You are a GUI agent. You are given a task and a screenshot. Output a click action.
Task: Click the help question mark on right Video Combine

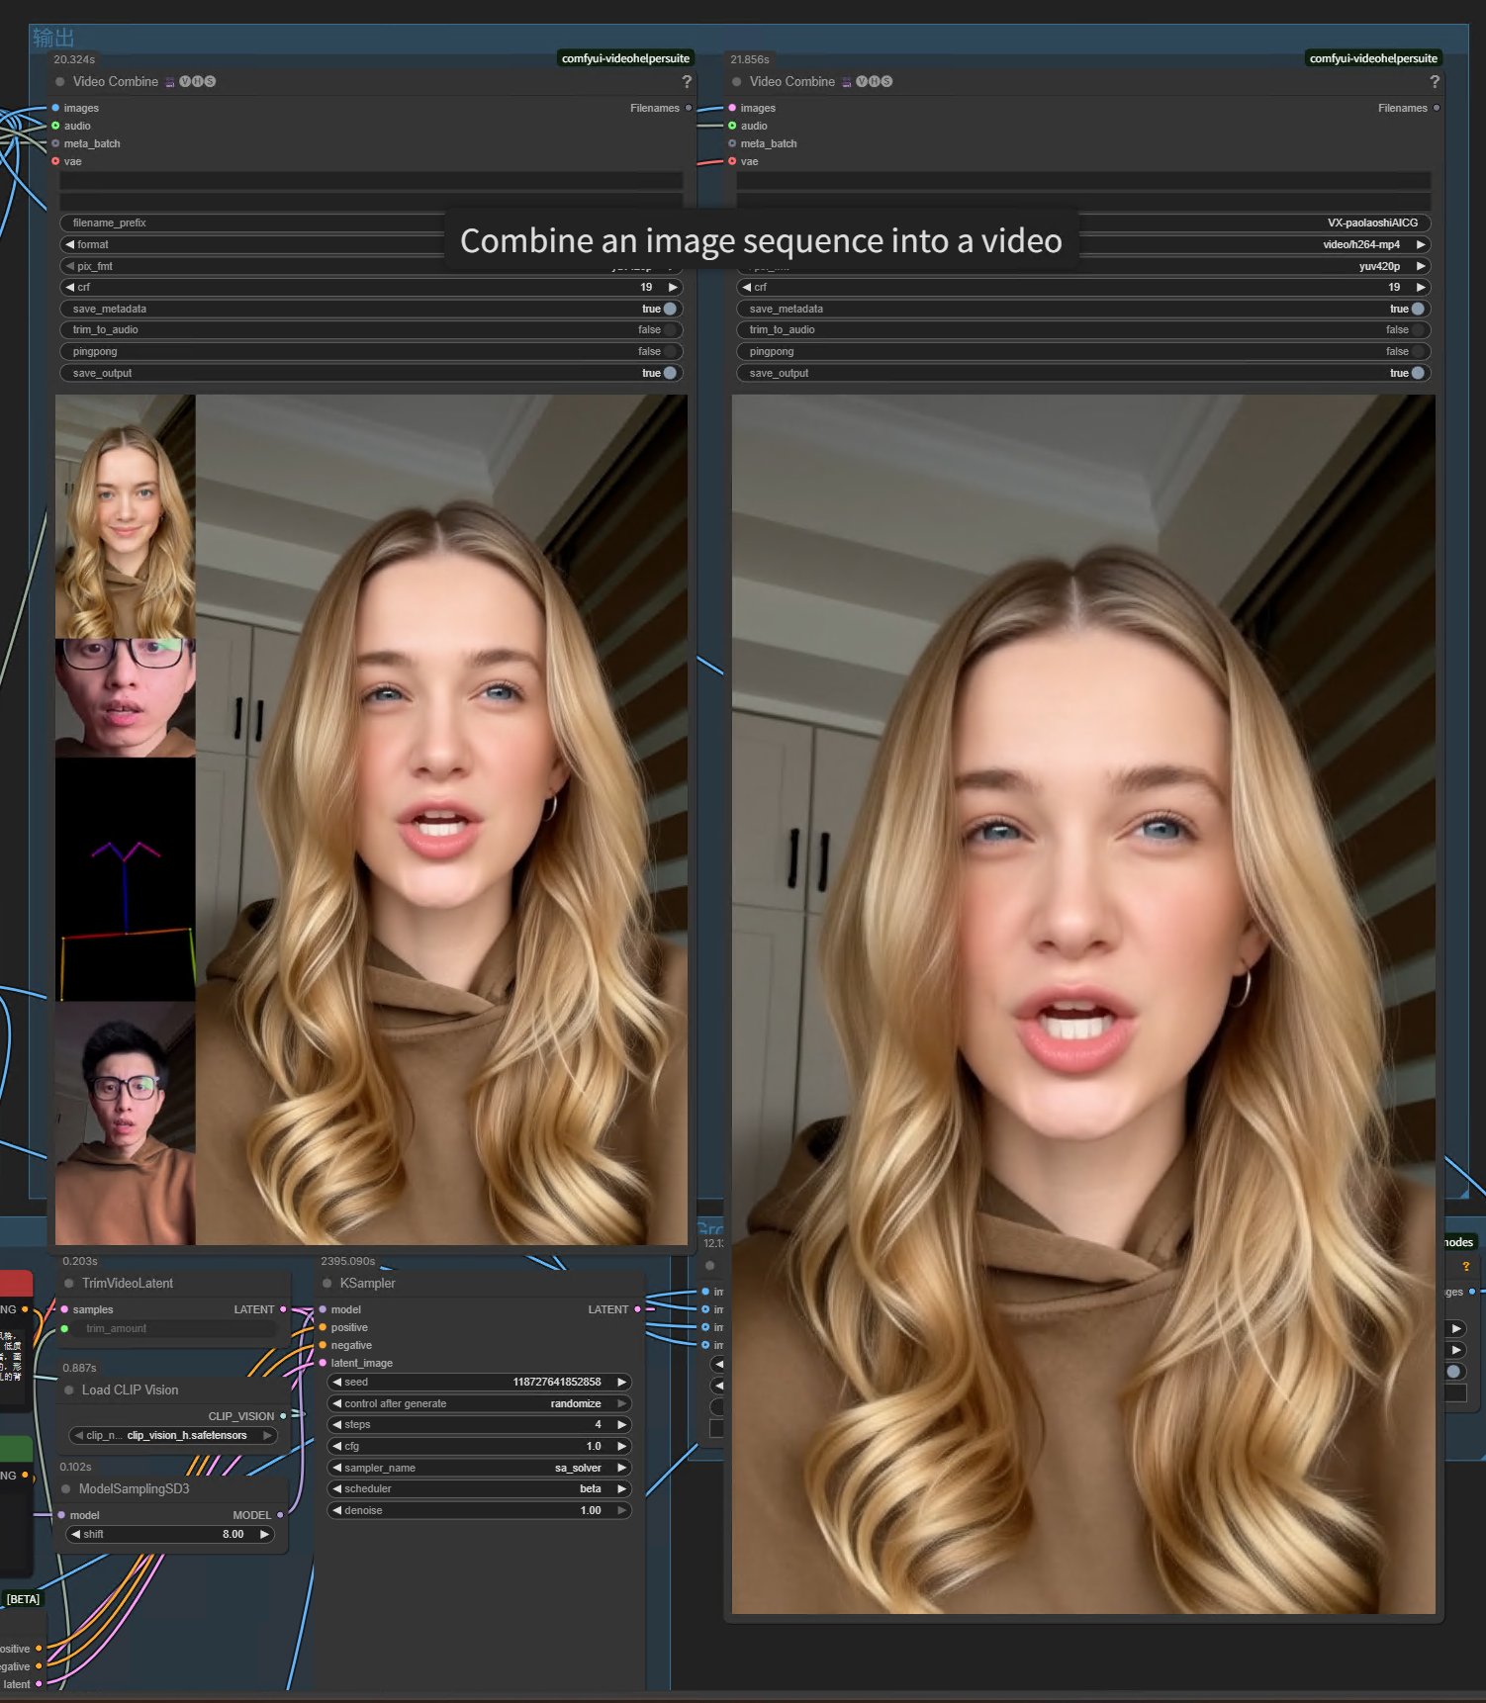(1435, 82)
